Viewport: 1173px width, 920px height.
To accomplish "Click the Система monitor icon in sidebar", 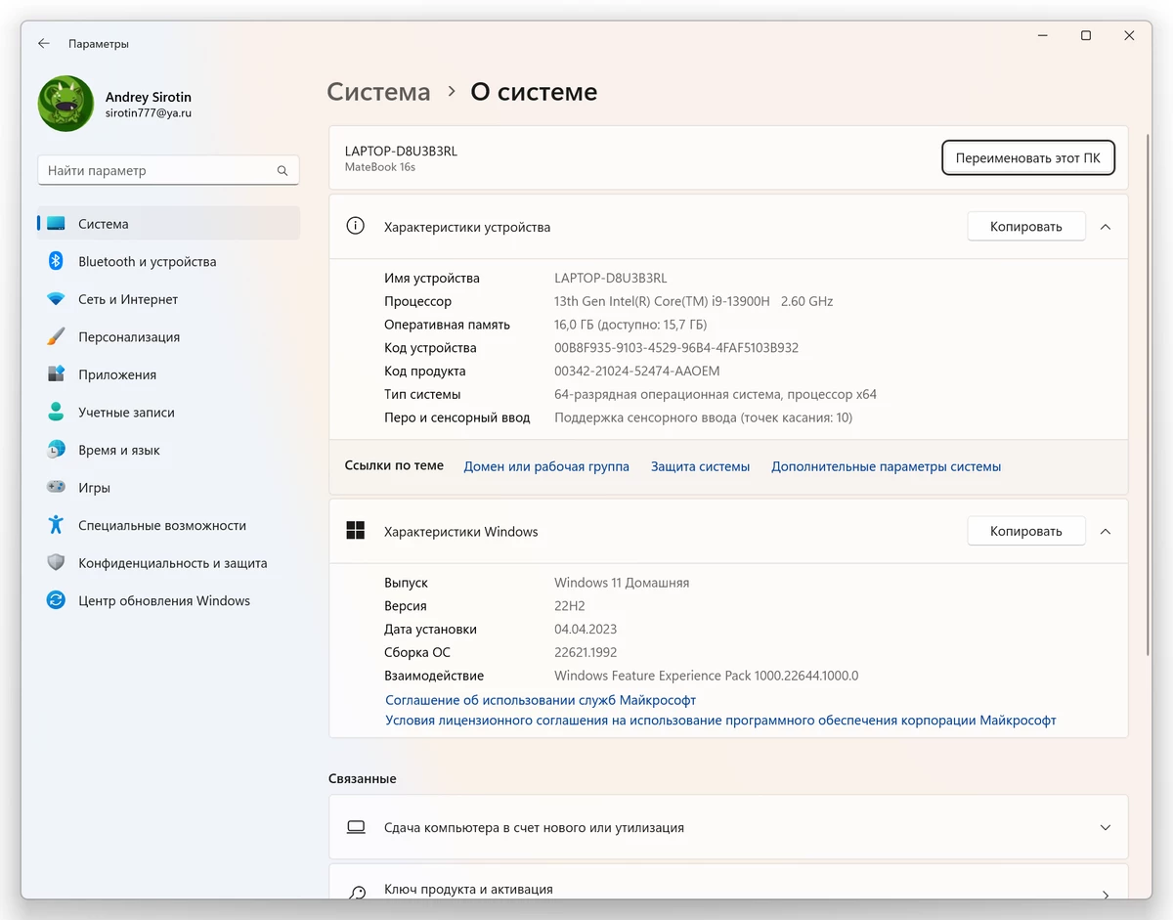I will [56, 224].
